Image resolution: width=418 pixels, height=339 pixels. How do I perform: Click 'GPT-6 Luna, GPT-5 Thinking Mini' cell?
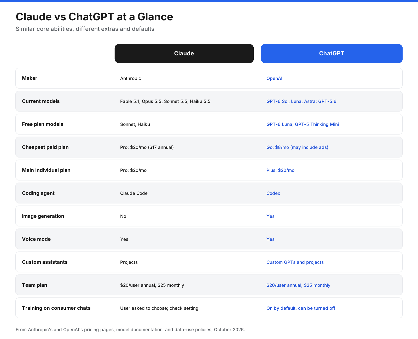tap(303, 124)
